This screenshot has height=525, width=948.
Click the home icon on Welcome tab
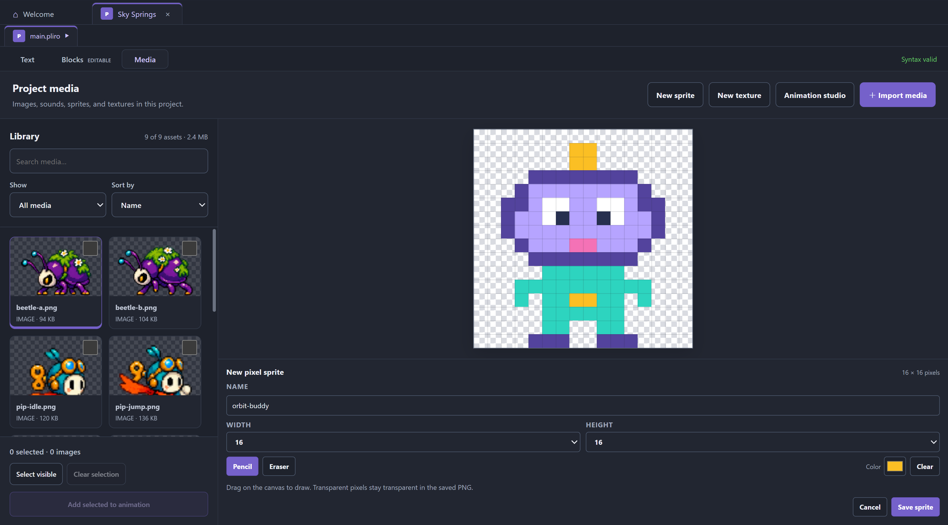pyautogui.click(x=15, y=15)
